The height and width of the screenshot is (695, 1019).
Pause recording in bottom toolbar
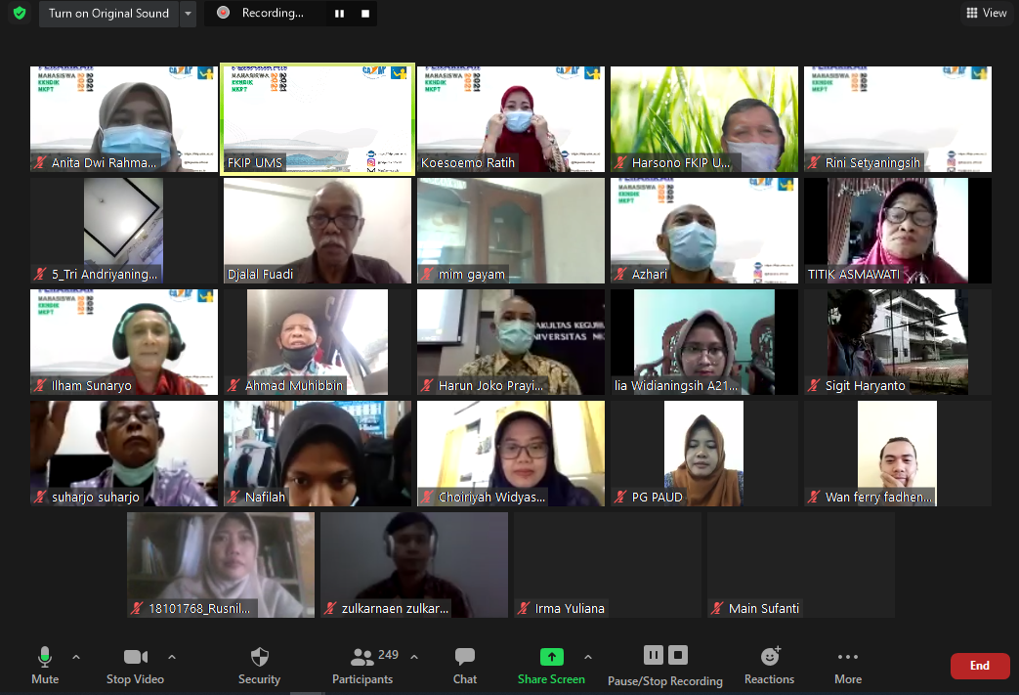pyautogui.click(x=654, y=655)
